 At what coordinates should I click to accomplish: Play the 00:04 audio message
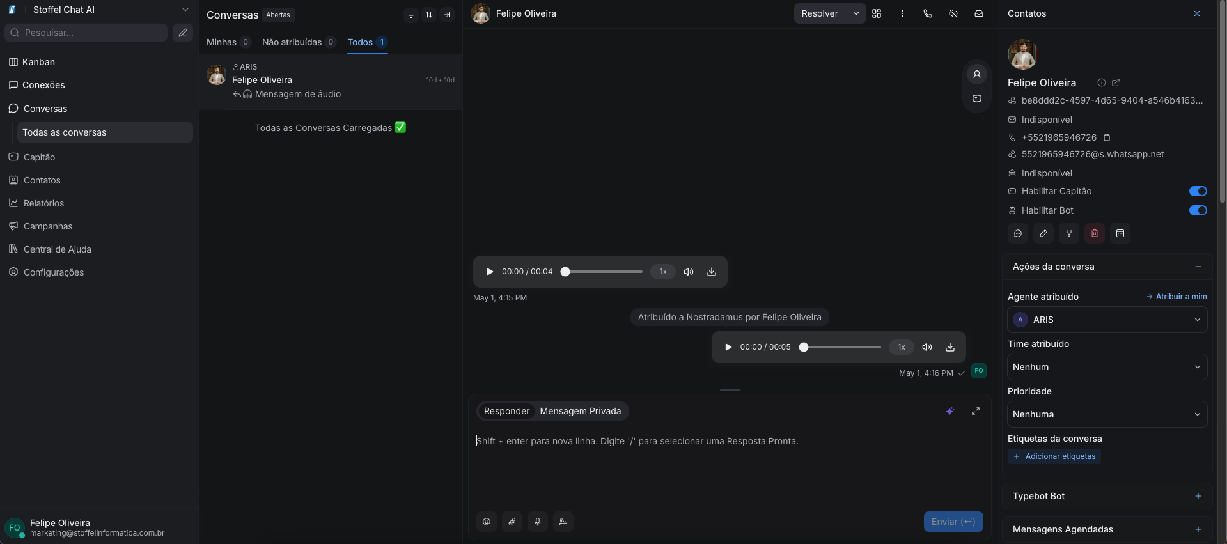(x=490, y=272)
